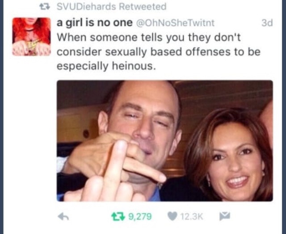The height and width of the screenshot is (234, 286).
Task: Click the tweet text "especially heinous."
Action: (106, 66)
